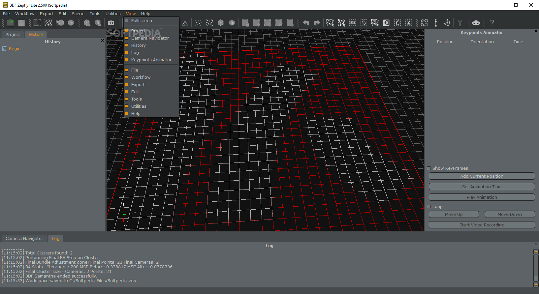Close the Log panel
Image resolution: width=539 pixels, height=294 pixels.
[x=536, y=244]
